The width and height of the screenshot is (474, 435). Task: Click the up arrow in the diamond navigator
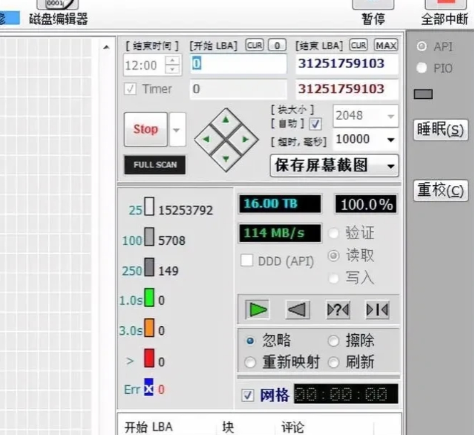(226, 120)
